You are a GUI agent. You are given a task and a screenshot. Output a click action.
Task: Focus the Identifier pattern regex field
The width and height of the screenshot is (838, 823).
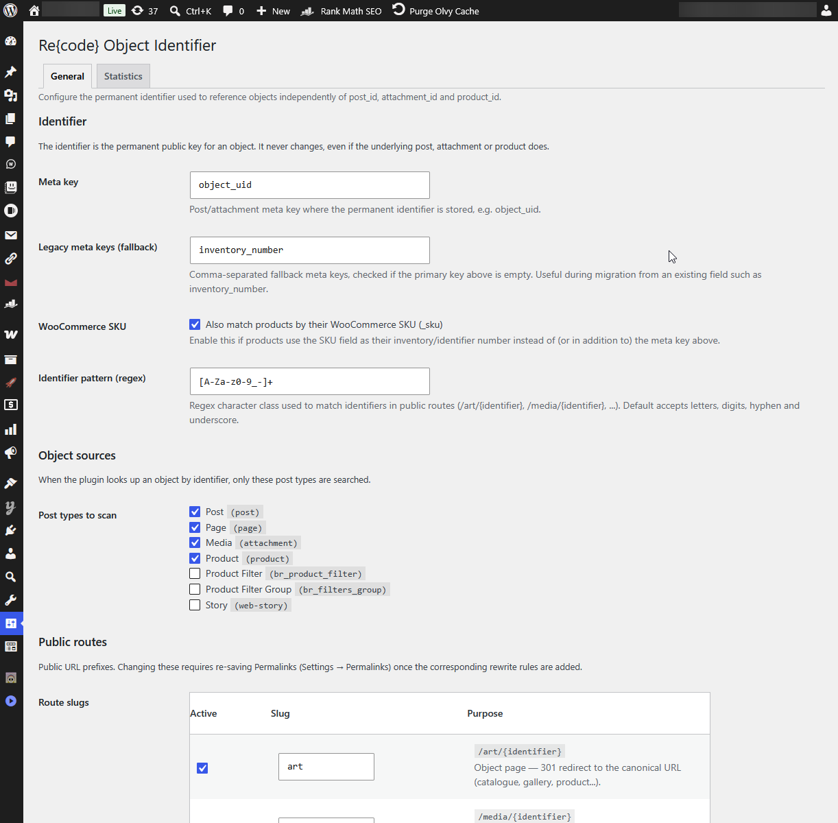pos(310,381)
